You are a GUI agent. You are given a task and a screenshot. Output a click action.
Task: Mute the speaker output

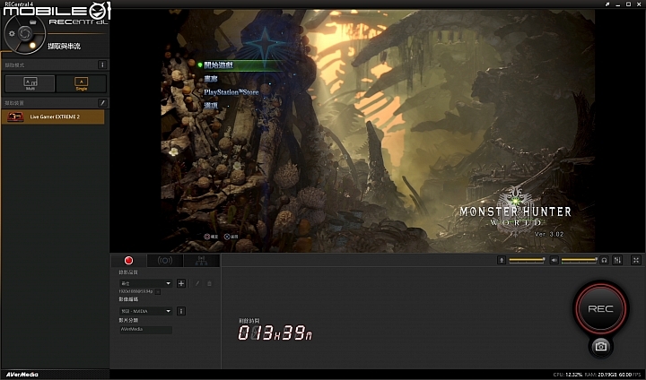[554, 260]
